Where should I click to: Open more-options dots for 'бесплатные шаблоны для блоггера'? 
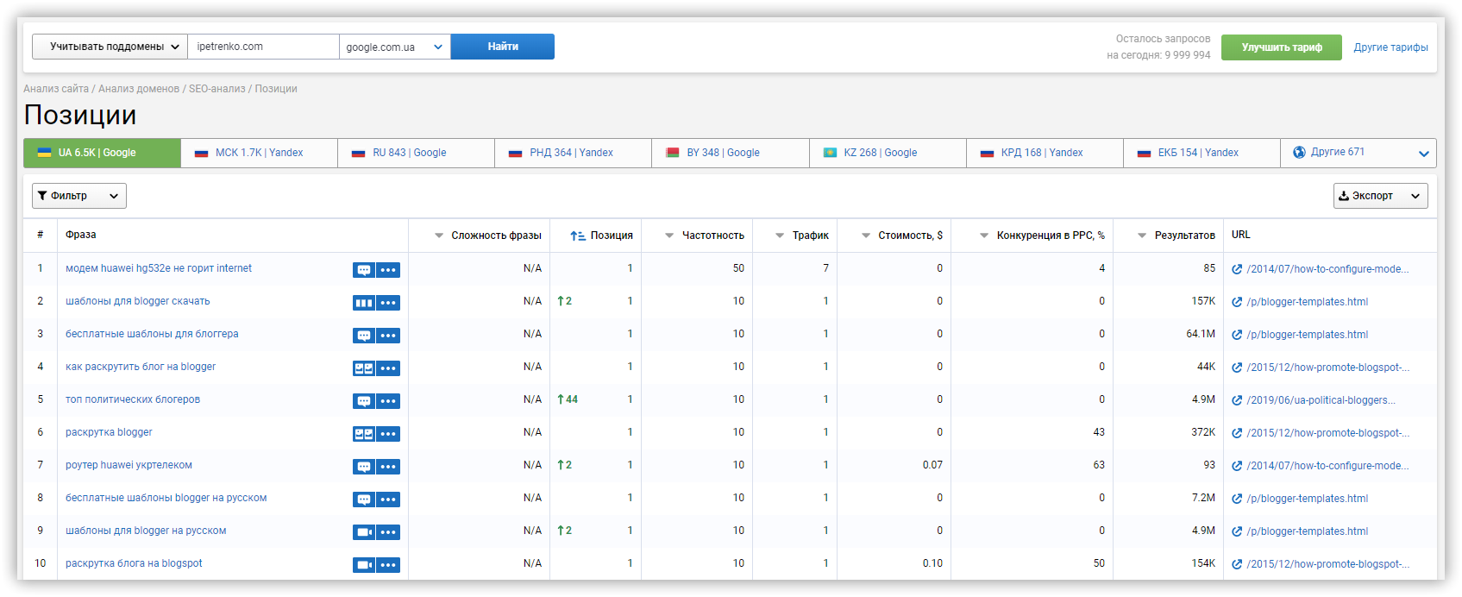pyautogui.click(x=388, y=336)
